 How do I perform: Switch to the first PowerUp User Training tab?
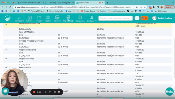(x=31, y=3)
